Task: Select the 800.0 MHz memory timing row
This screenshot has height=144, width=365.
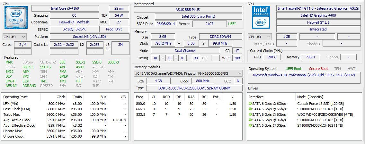Action: pyautogui.click(x=188, y=104)
